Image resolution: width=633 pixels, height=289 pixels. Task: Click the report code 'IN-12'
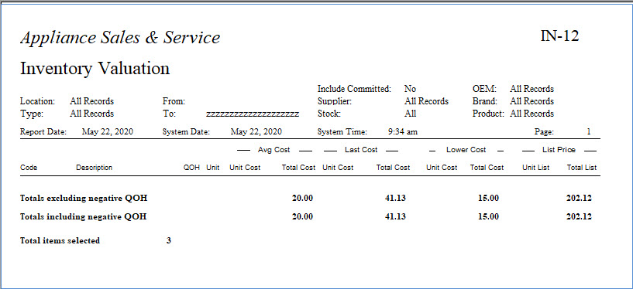pos(559,36)
